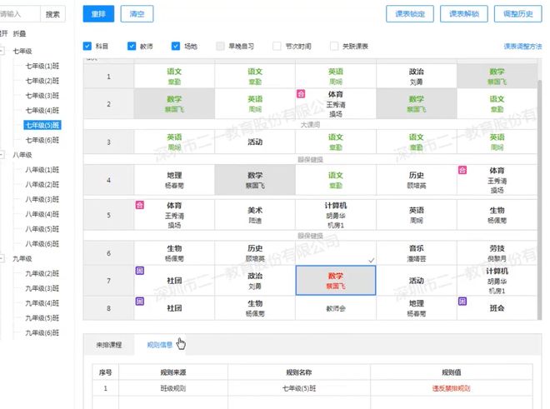This screenshot has height=409, width=550.
Task: Select 九年级(2)班 in the tree
Action: (x=42, y=273)
